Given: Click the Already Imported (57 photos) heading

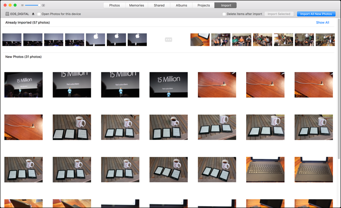Looking at the screenshot, I should [28, 22].
